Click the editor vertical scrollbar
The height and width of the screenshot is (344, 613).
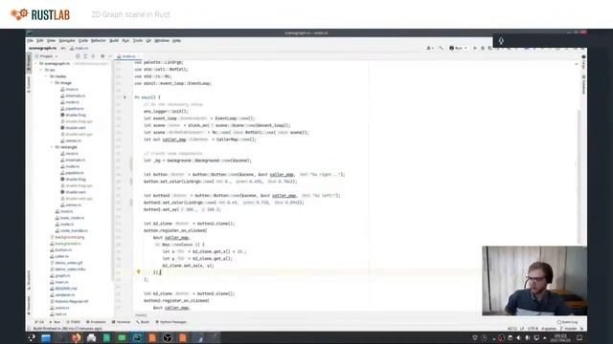[x=579, y=176]
